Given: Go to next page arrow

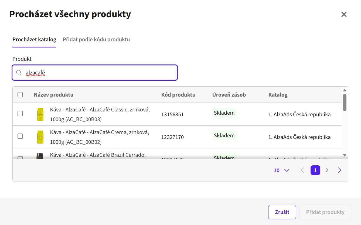Looking at the screenshot, I should [340, 170].
